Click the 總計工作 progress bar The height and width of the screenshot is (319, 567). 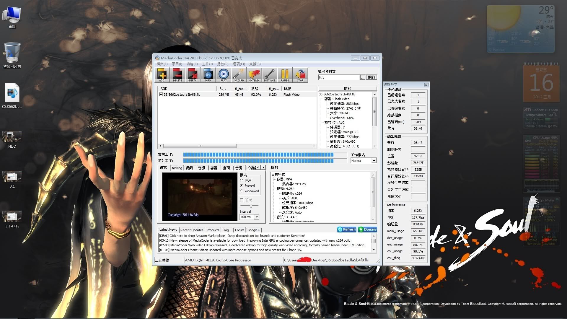(x=265, y=161)
